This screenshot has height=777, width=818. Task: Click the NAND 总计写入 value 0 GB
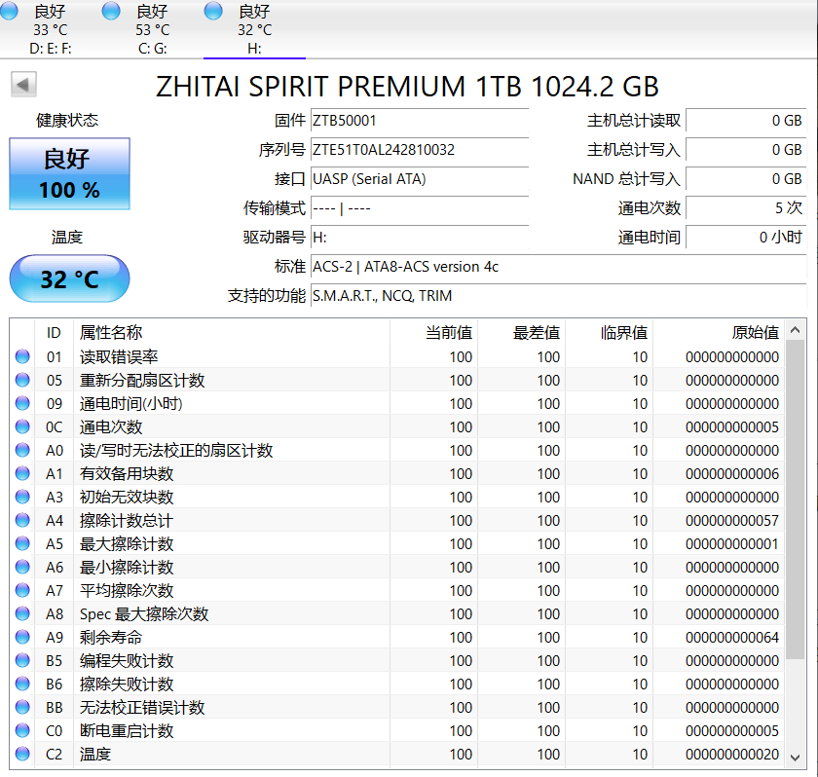point(746,179)
